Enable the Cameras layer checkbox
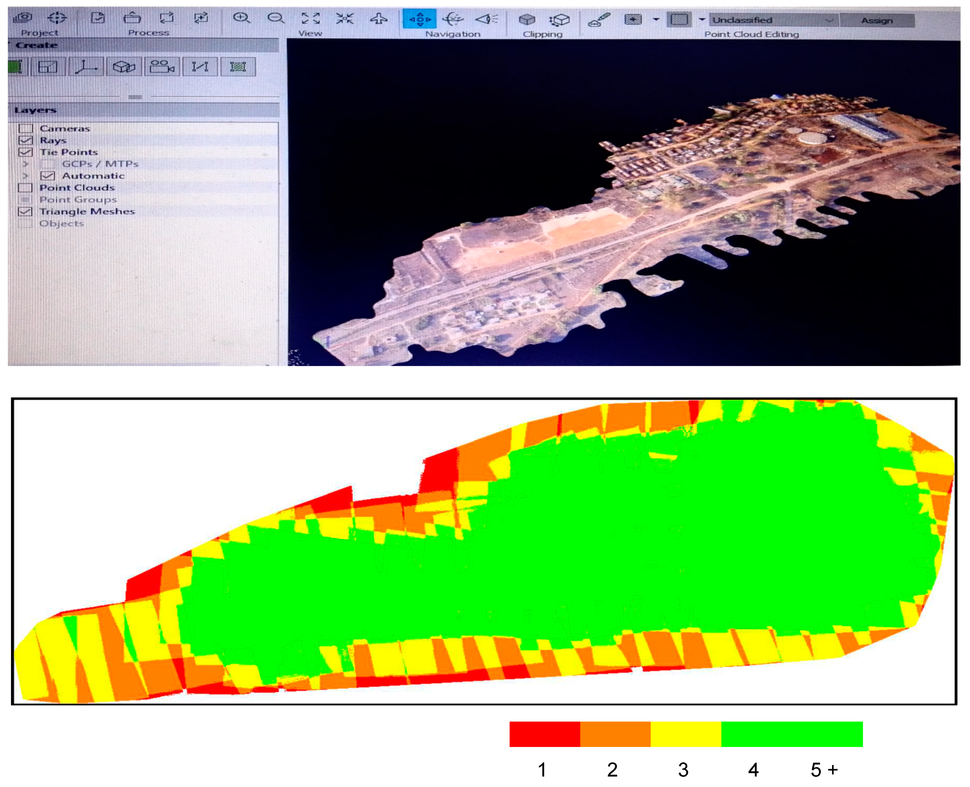Image resolution: width=970 pixels, height=787 pixels. tap(25, 128)
